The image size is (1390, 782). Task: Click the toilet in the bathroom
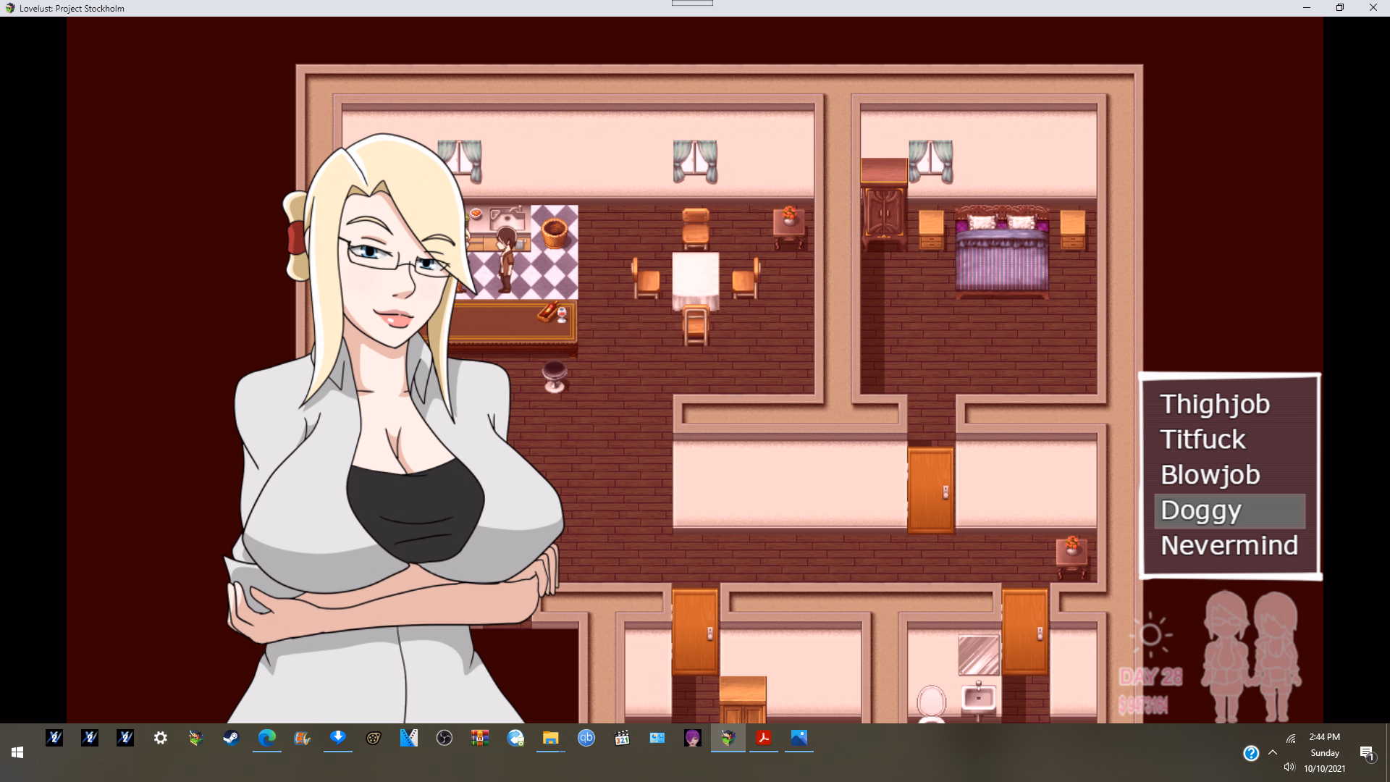tap(931, 704)
